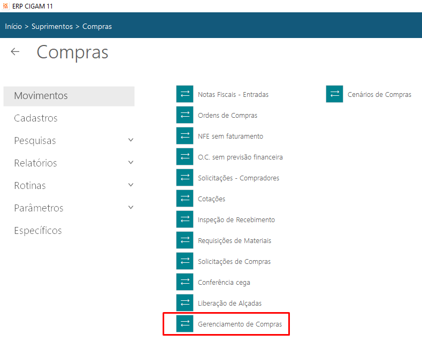This screenshot has width=422, height=341.
Task: Click the Requisições de Materiais icon
Action: (x=185, y=240)
